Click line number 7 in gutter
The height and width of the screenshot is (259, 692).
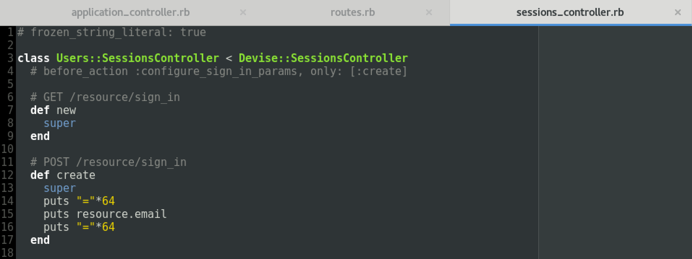pyautogui.click(x=10, y=110)
